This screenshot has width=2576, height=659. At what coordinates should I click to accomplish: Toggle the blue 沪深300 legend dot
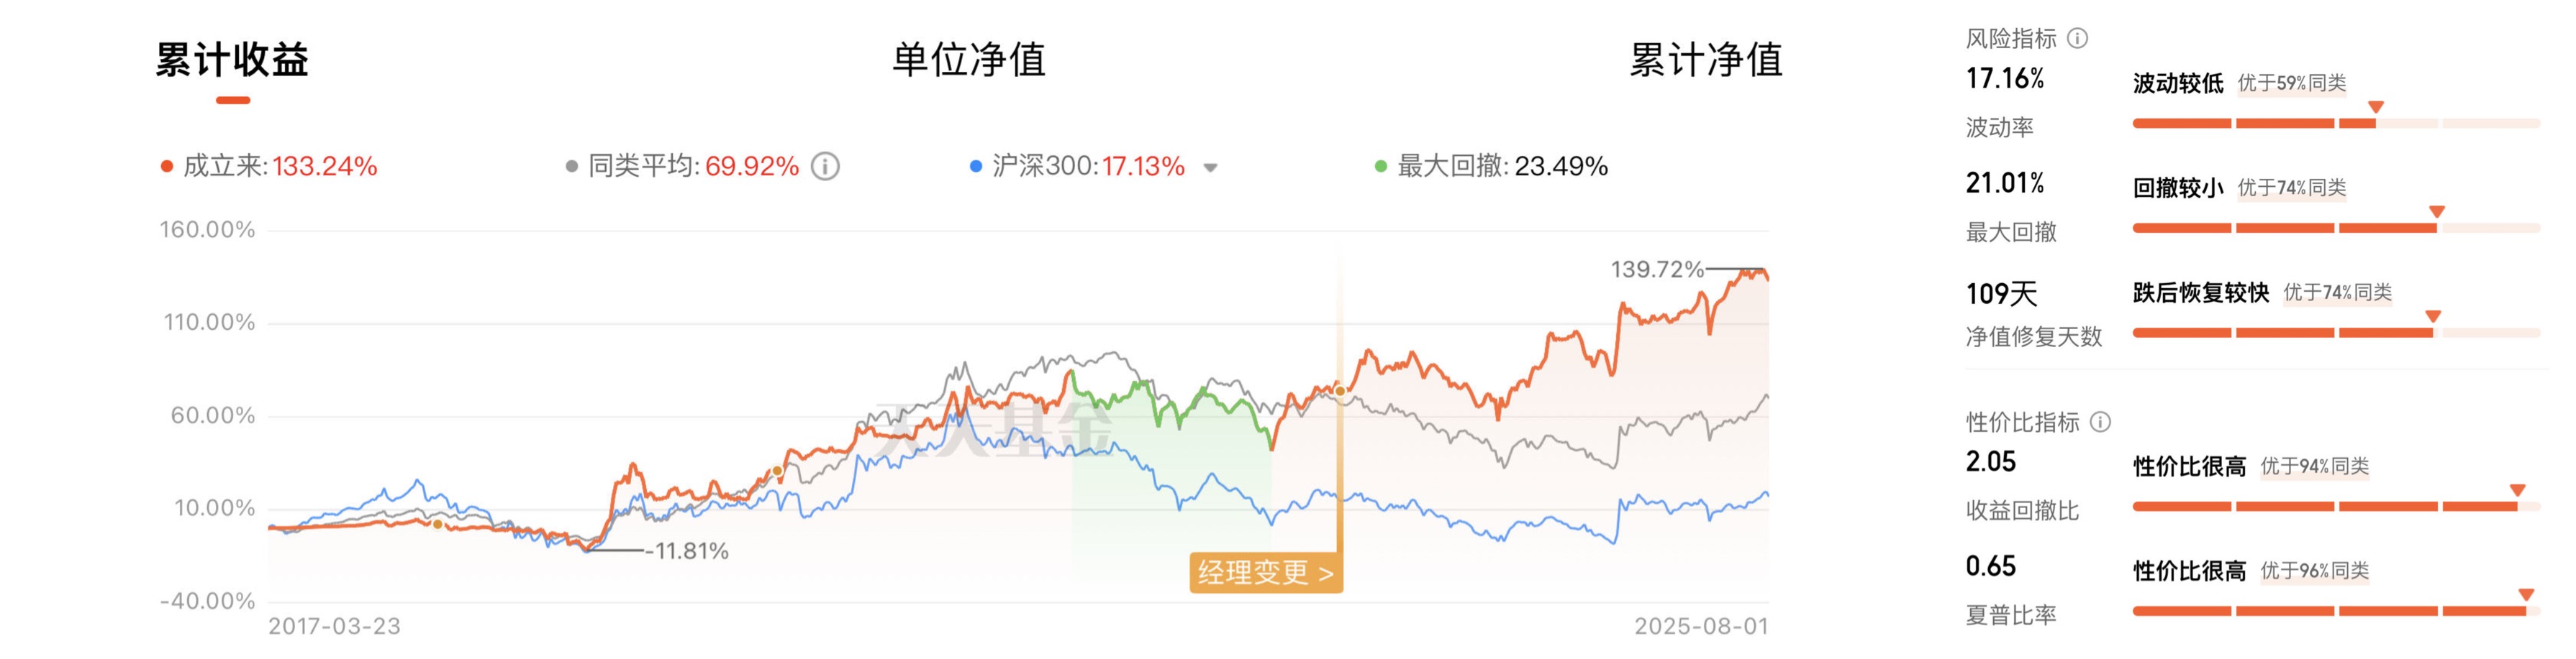coord(976,167)
